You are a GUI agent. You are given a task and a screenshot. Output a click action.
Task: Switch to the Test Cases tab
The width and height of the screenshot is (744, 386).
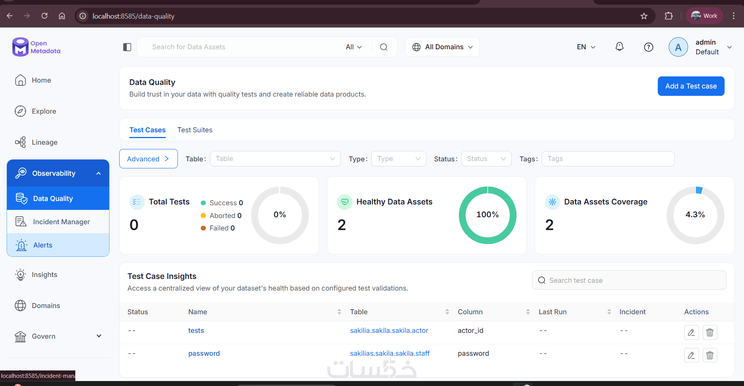click(x=148, y=130)
